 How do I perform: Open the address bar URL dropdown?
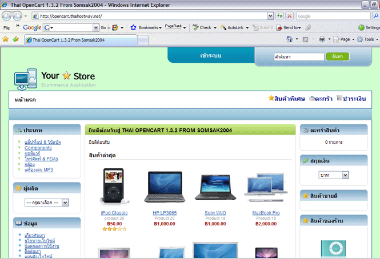click(x=270, y=16)
